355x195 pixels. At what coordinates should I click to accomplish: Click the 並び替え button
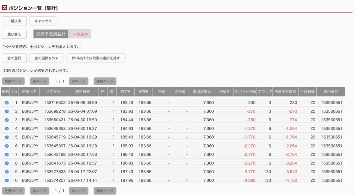[x=14, y=34]
